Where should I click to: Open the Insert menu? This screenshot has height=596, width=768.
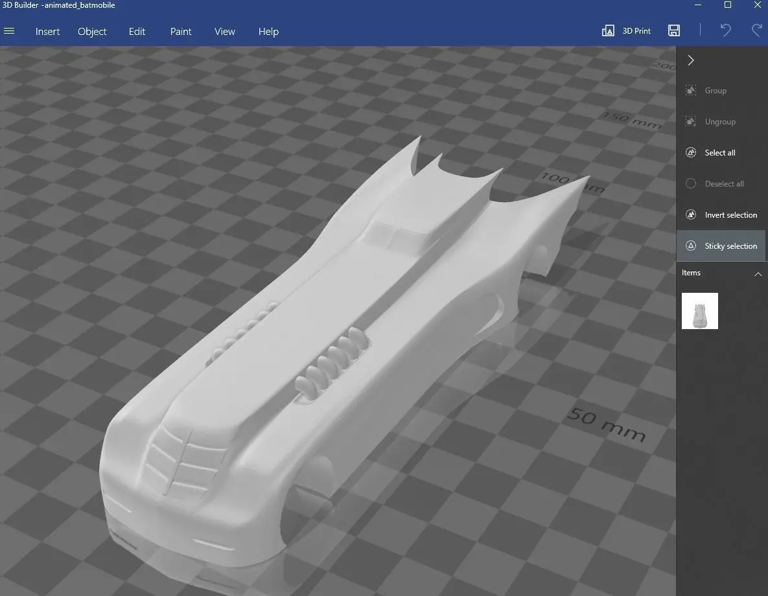click(x=47, y=31)
